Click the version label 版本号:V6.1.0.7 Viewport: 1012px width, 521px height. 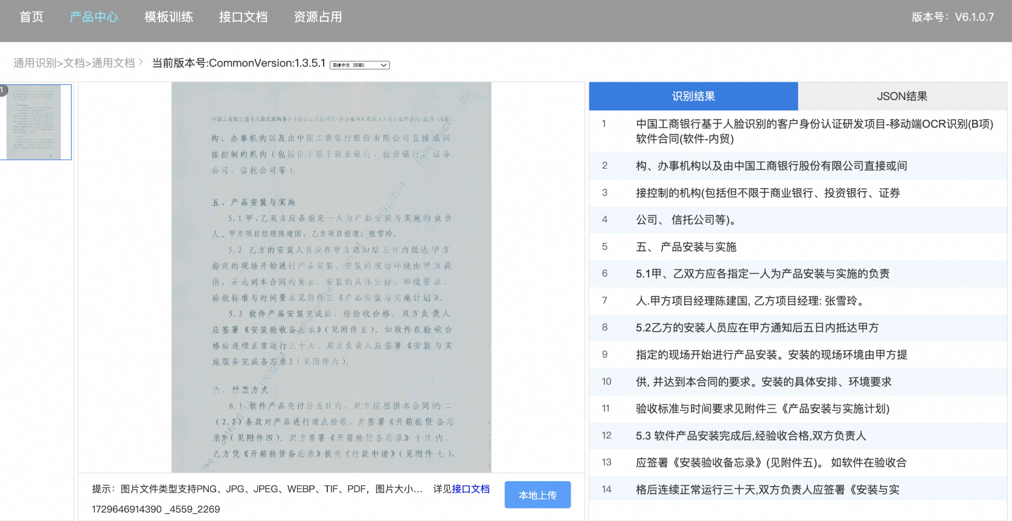[x=953, y=17]
